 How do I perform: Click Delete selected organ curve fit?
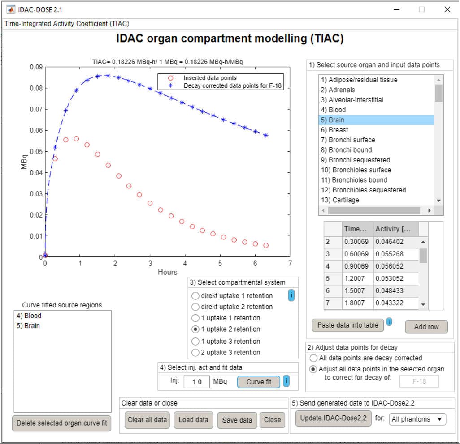tap(61, 423)
